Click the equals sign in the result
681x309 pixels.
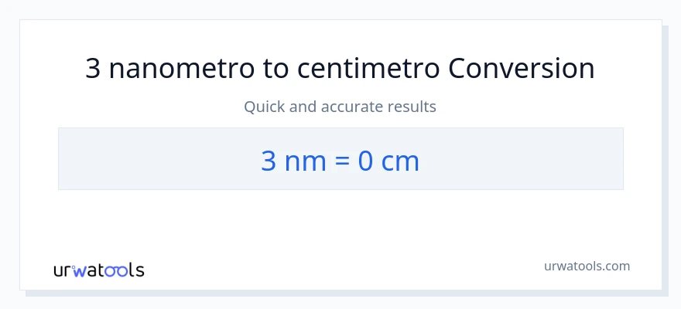(341, 161)
